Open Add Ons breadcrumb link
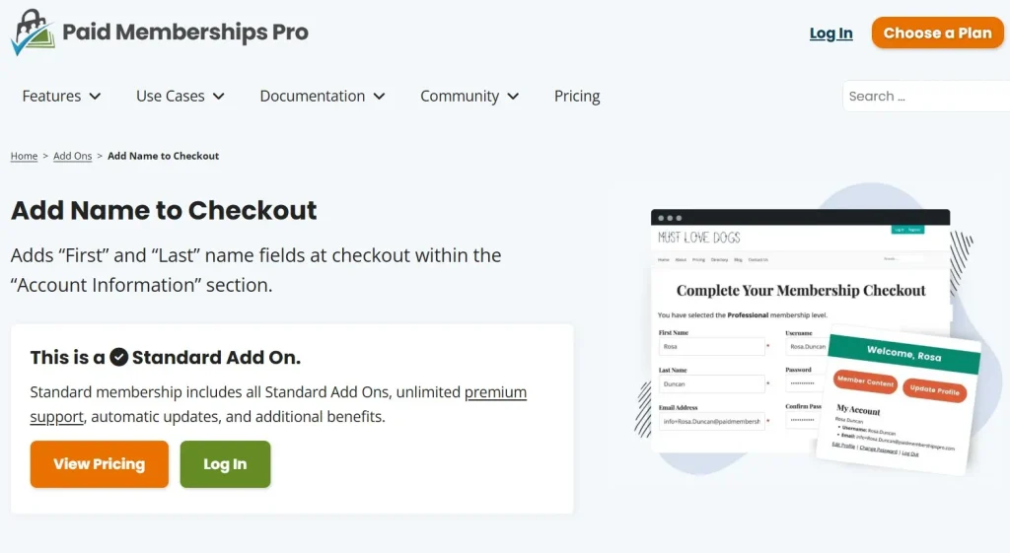1010x553 pixels. (73, 156)
